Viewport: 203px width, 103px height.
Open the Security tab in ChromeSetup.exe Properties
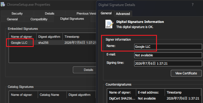(x=17, y=13)
